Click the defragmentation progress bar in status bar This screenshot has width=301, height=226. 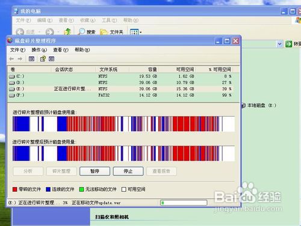(184, 203)
